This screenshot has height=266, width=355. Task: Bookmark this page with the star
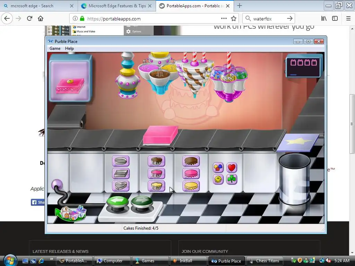click(x=234, y=19)
